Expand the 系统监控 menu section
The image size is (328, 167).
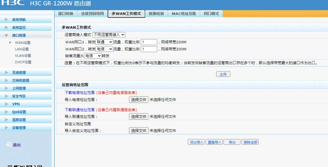coord(26,27)
